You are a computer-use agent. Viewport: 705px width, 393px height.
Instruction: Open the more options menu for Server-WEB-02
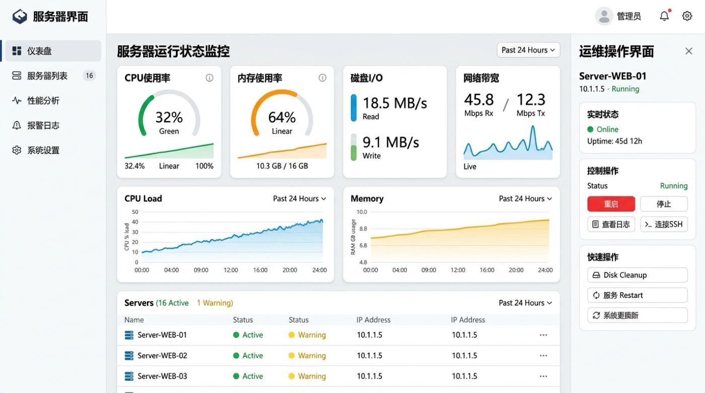[x=543, y=356]
